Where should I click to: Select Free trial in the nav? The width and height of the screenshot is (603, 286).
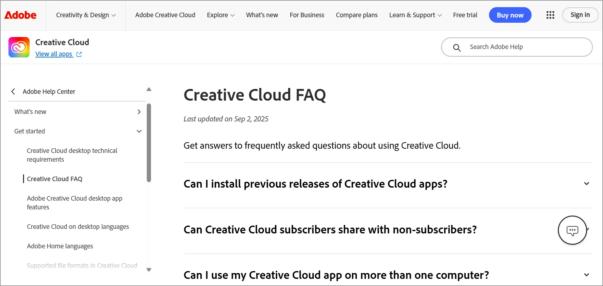[465, 15]
